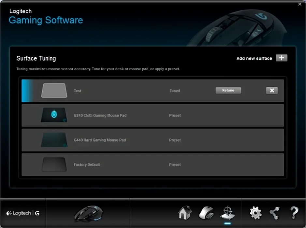
Task: Delete the Test surface with X button
Action: coord(272,90)
